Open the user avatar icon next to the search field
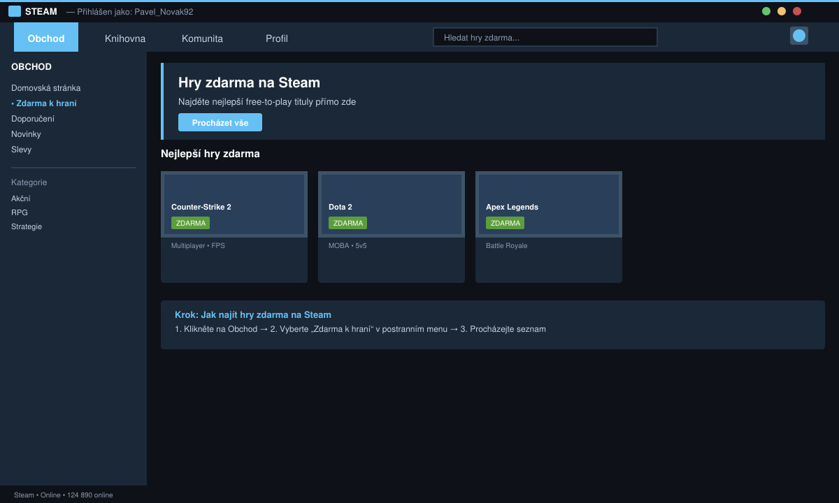The image size is (839, 503). pyautogui.click(x=799, y=36)
